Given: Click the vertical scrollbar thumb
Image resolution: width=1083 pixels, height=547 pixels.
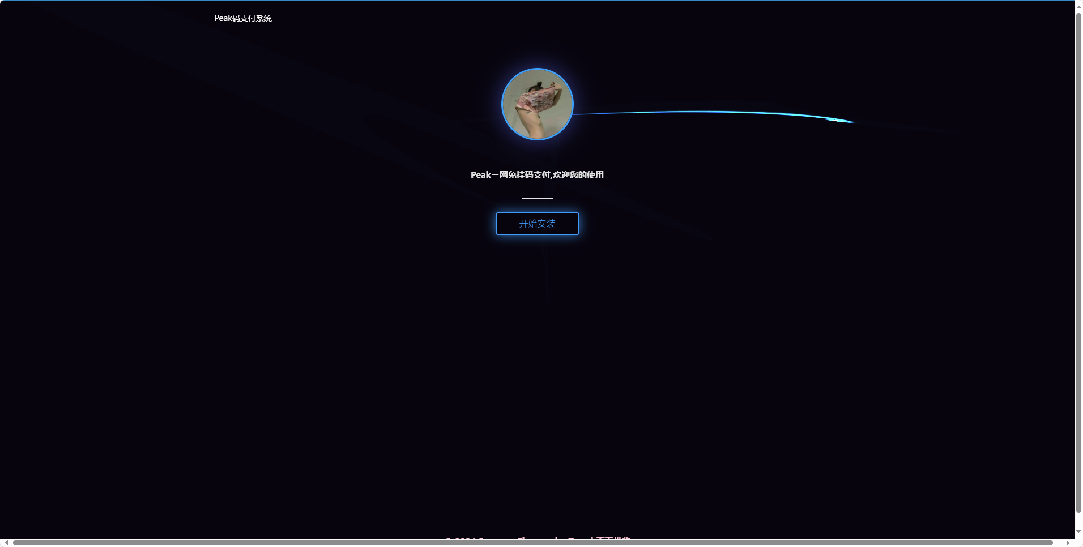Looking at the screenshot, I should (1078, 262).
